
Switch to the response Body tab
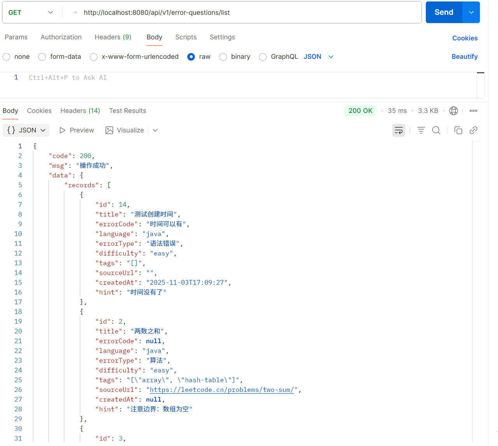coord(11,111)
